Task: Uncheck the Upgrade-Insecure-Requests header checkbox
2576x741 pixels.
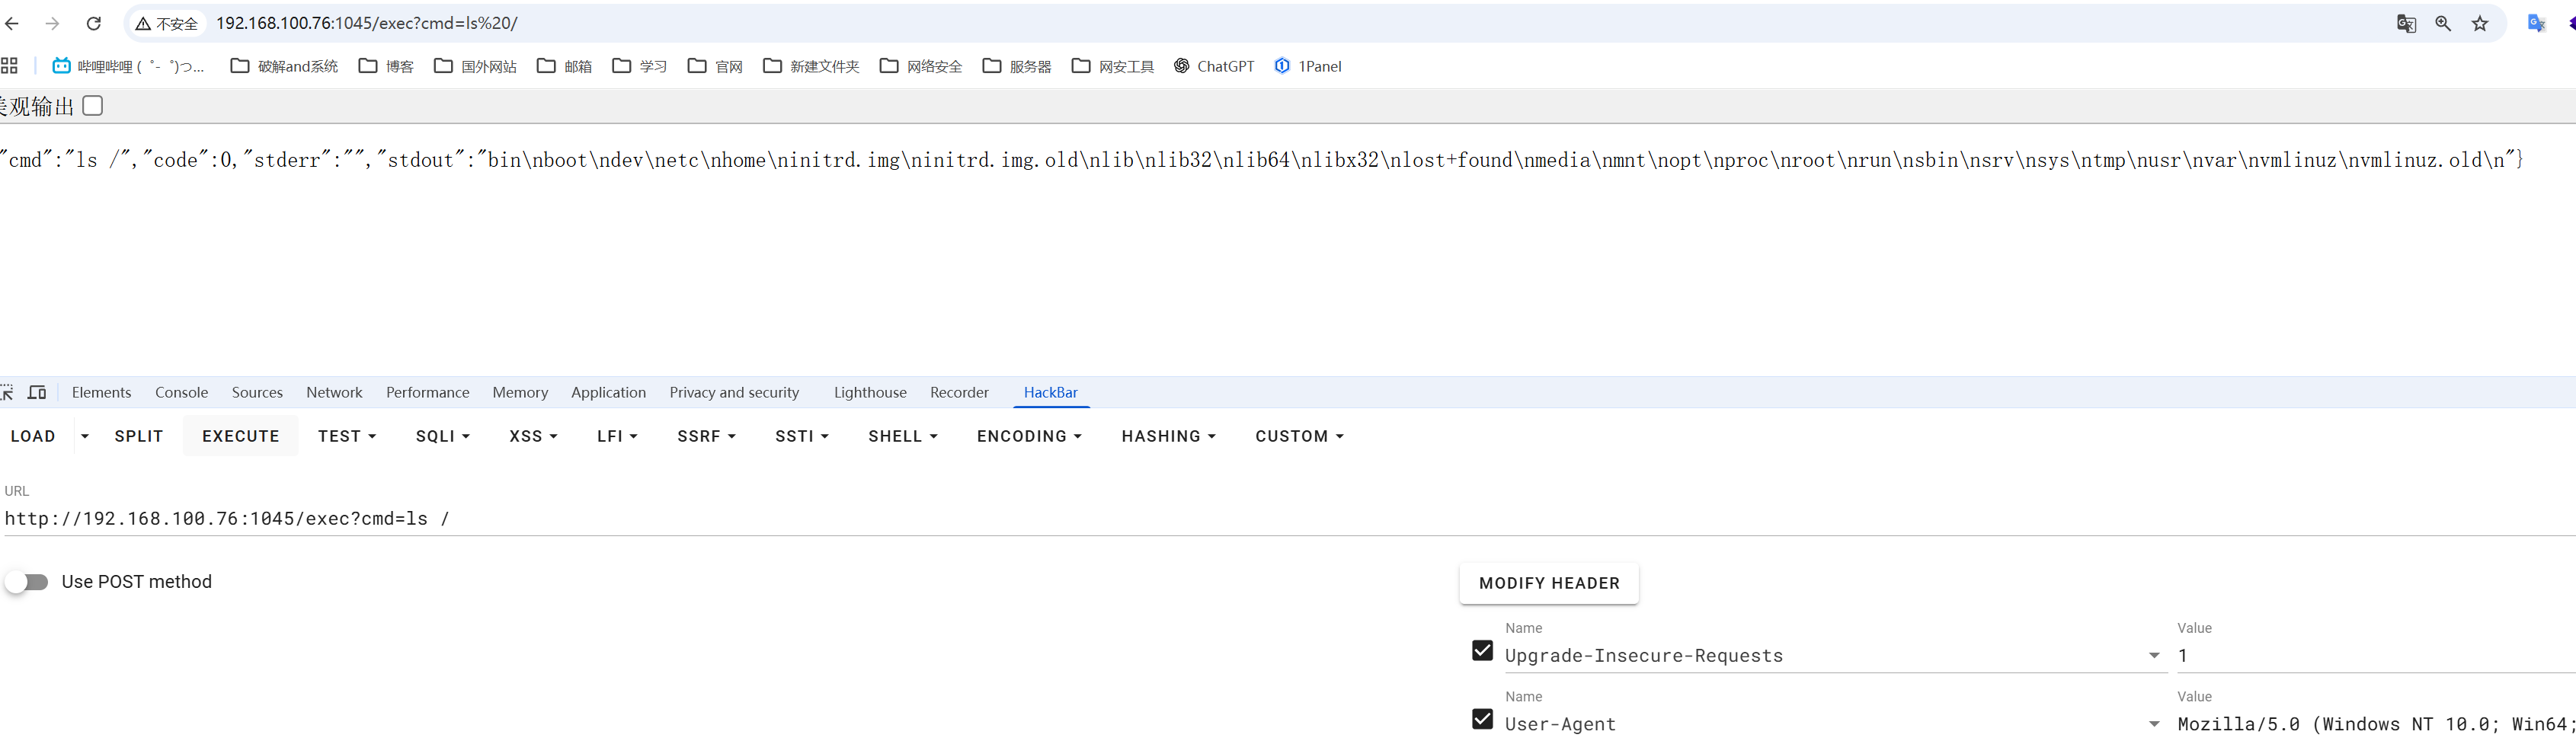Action: 1482,651
